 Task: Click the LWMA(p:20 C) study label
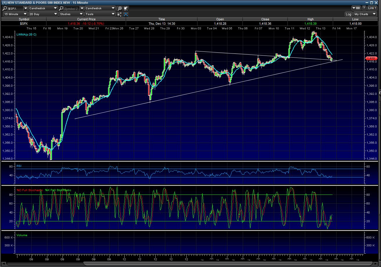click(x=26, y=35)
